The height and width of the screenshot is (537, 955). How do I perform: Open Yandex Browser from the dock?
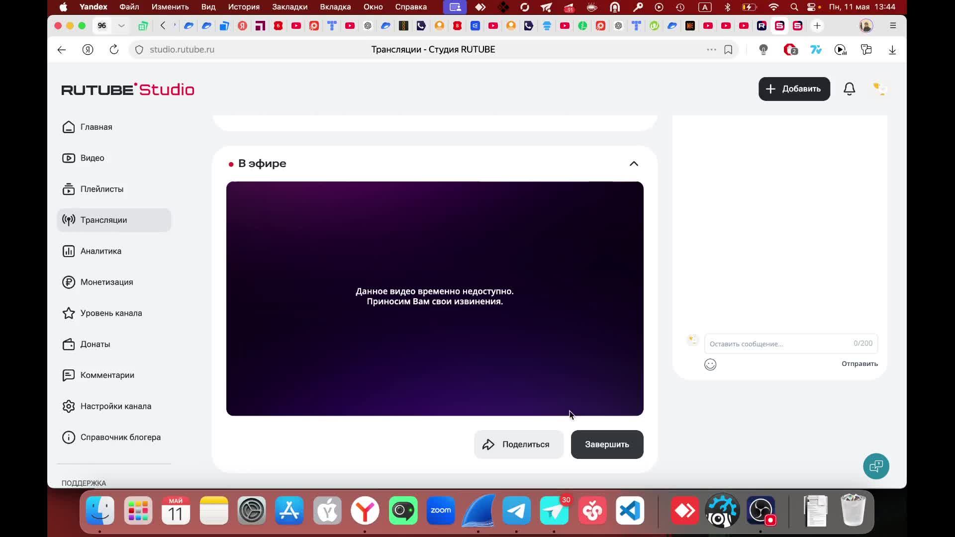pos(365,511)
